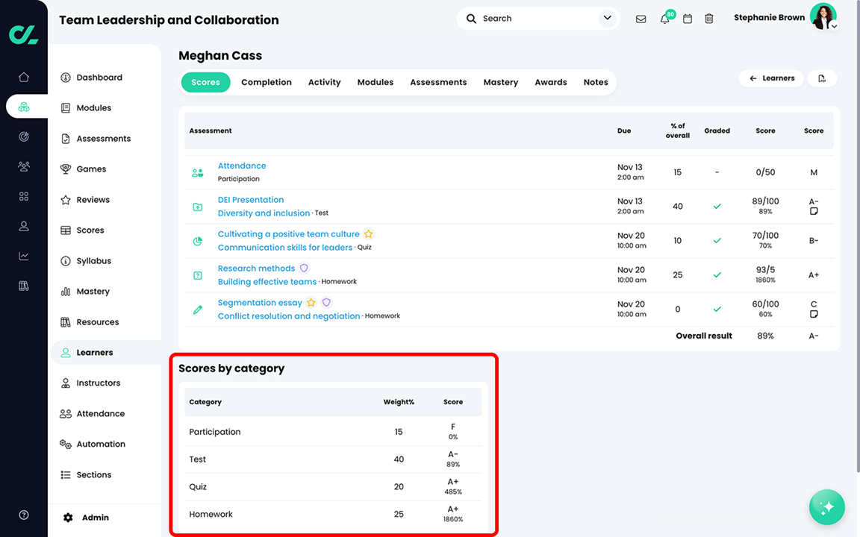Go back using the Learners button
This screenshot has height=537, width=860.
[771, 78]
